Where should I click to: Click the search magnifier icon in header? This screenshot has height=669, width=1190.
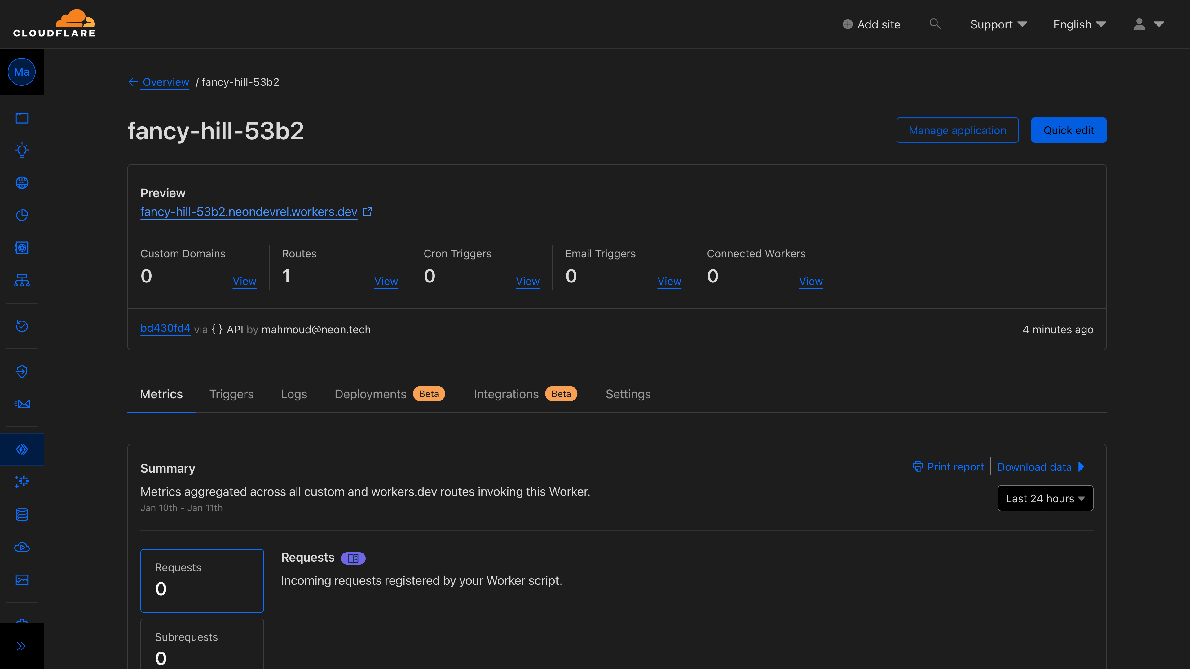(x=935, y=24)
